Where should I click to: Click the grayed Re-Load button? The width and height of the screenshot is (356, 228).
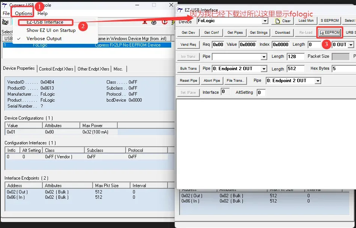[306, 33]
